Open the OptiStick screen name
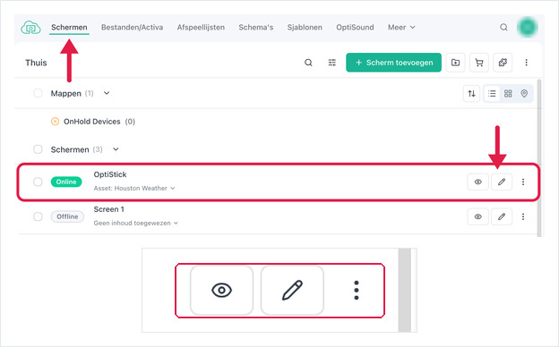559x347 pixels. (x=110, y=174)
